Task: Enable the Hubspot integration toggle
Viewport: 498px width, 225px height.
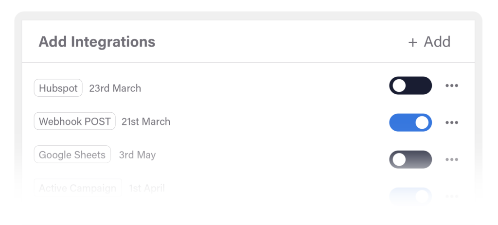Action: [410, 86]
